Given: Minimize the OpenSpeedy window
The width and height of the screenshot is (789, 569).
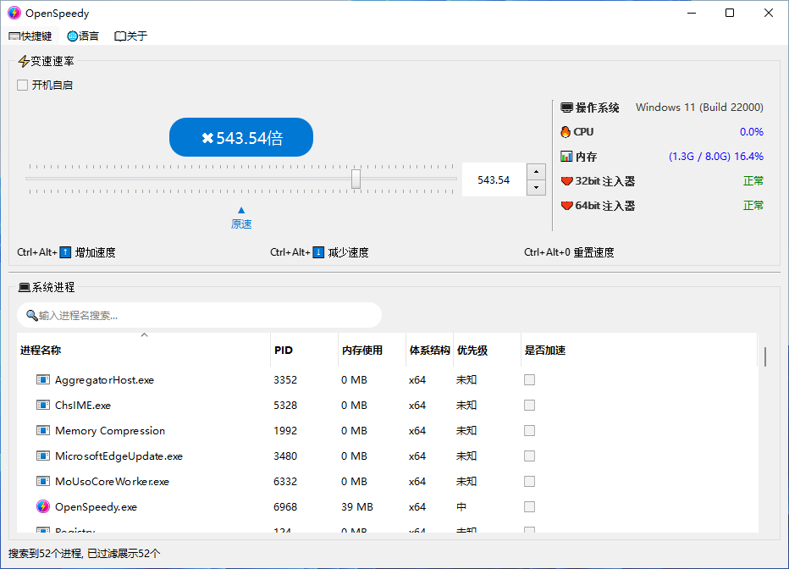Looking at the screenshot, I should click(x=692, y=13).
